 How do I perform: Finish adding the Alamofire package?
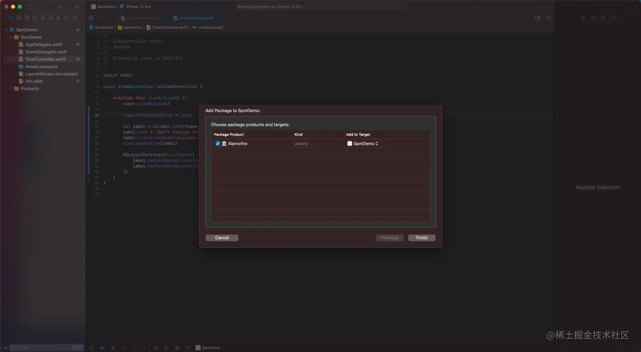422,238
